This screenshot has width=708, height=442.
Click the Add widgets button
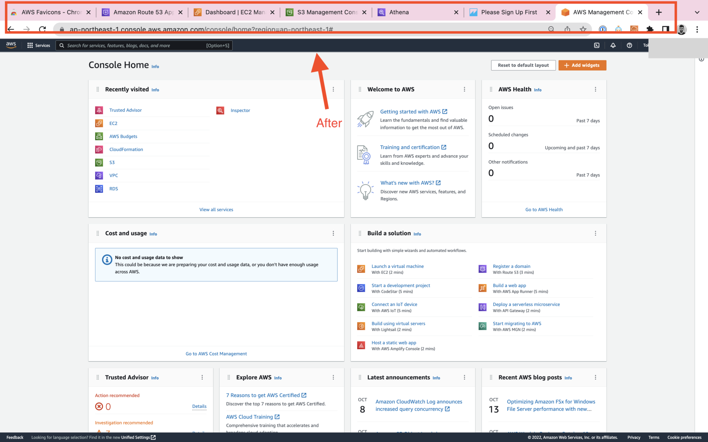(582, 65)
